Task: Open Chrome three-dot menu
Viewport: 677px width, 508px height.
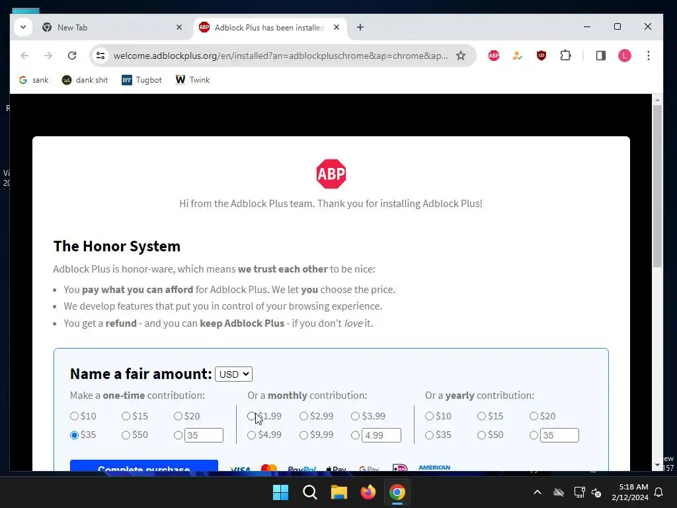Action: pos(648,56)
